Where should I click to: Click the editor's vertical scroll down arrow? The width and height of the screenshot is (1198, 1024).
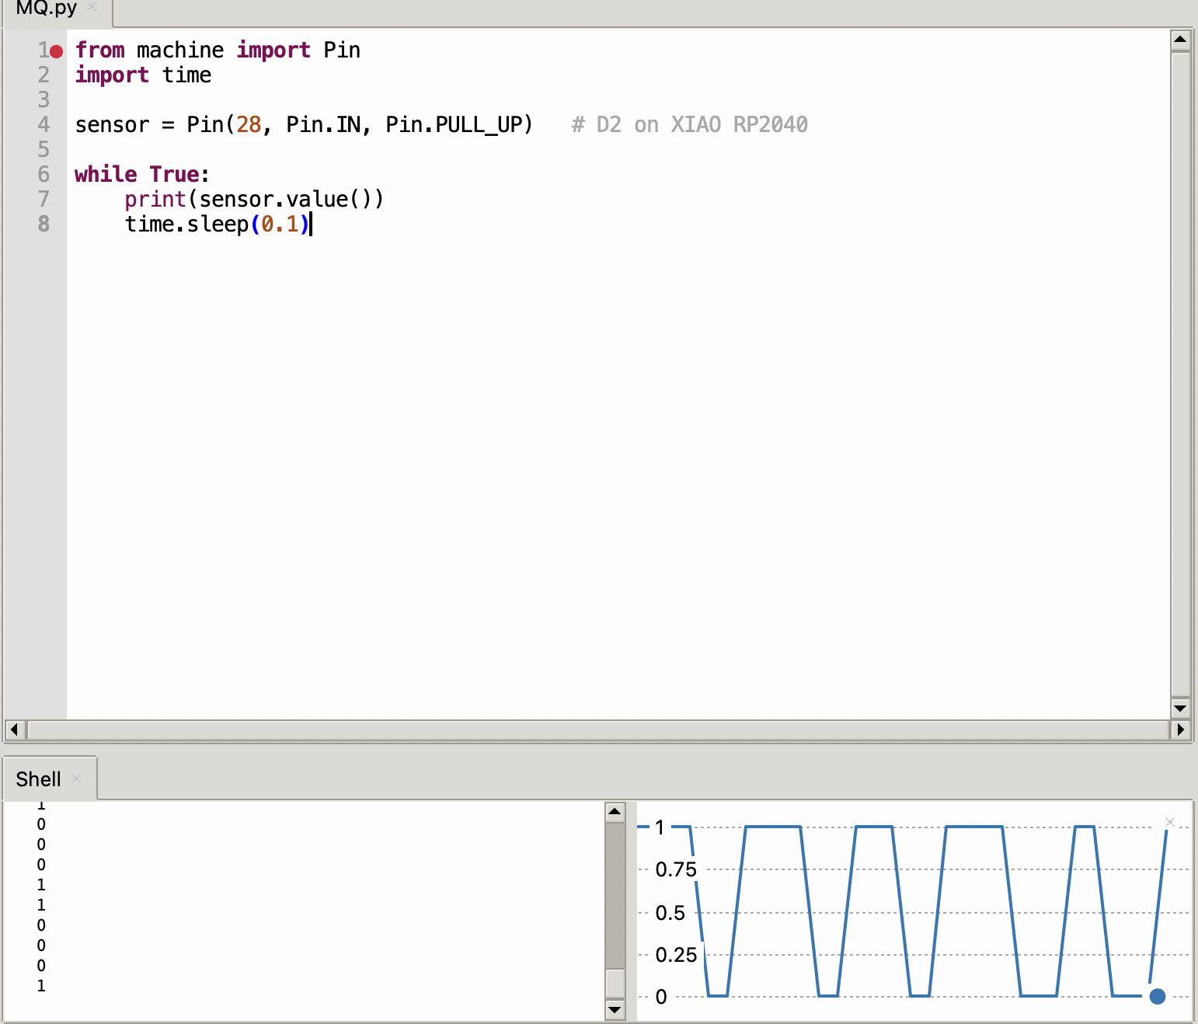[x=1180, y=708]
